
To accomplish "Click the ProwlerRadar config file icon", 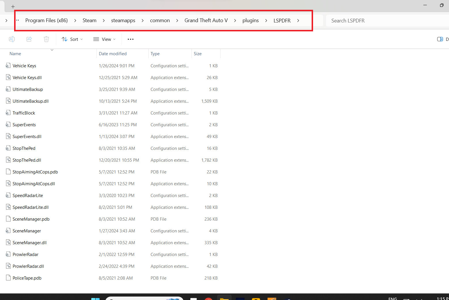I will coord(8,254).
